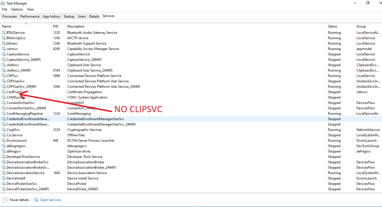Select the ConsentUxUserSvc service name

(x=21, y=103)
